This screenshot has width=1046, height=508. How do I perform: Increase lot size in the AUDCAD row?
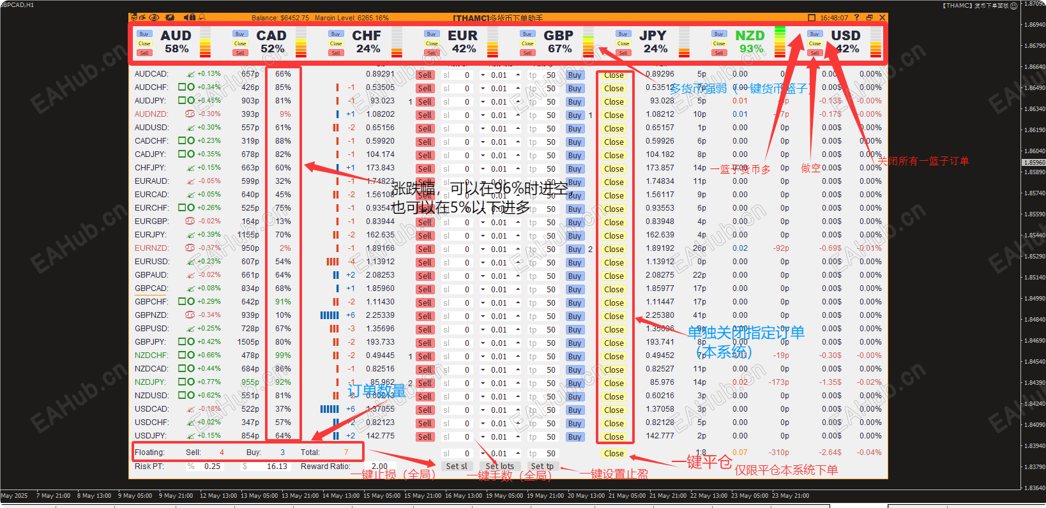[x=517, y=75]
